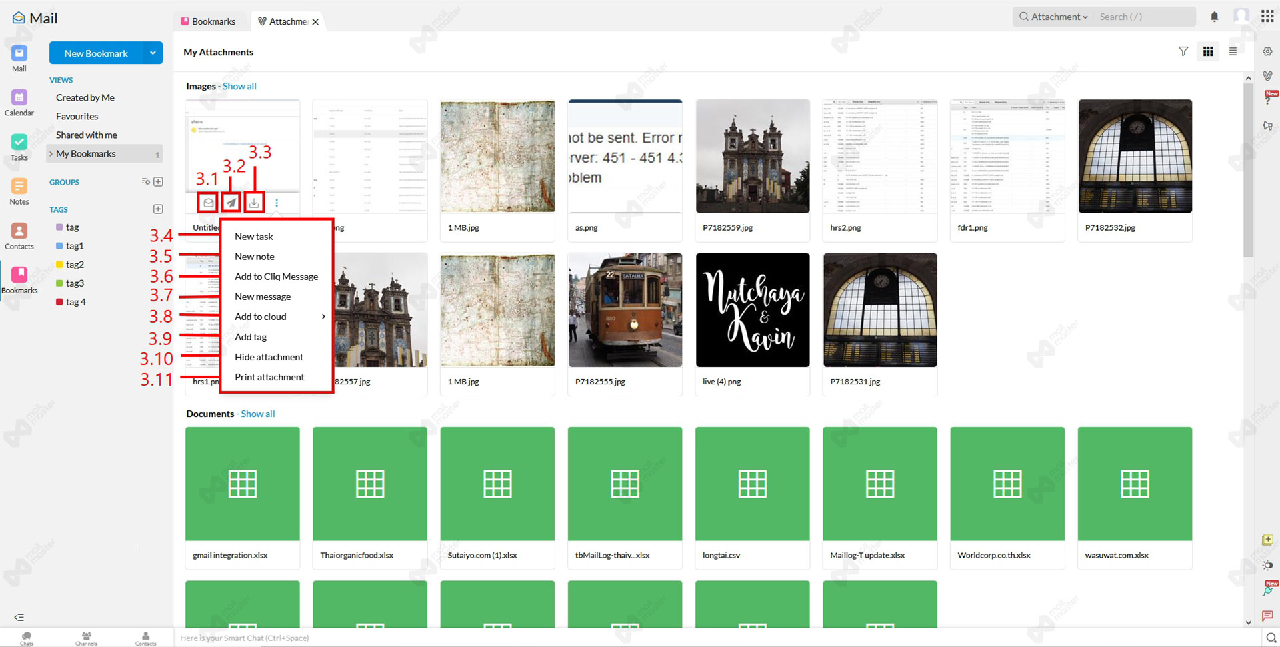
Task: Close the Attachments tab
Action: tap(315, 21)
